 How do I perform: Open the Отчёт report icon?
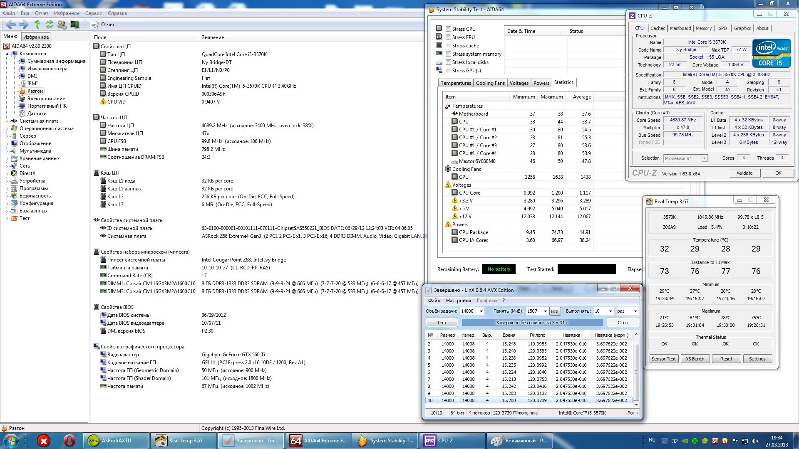(95, 25)
